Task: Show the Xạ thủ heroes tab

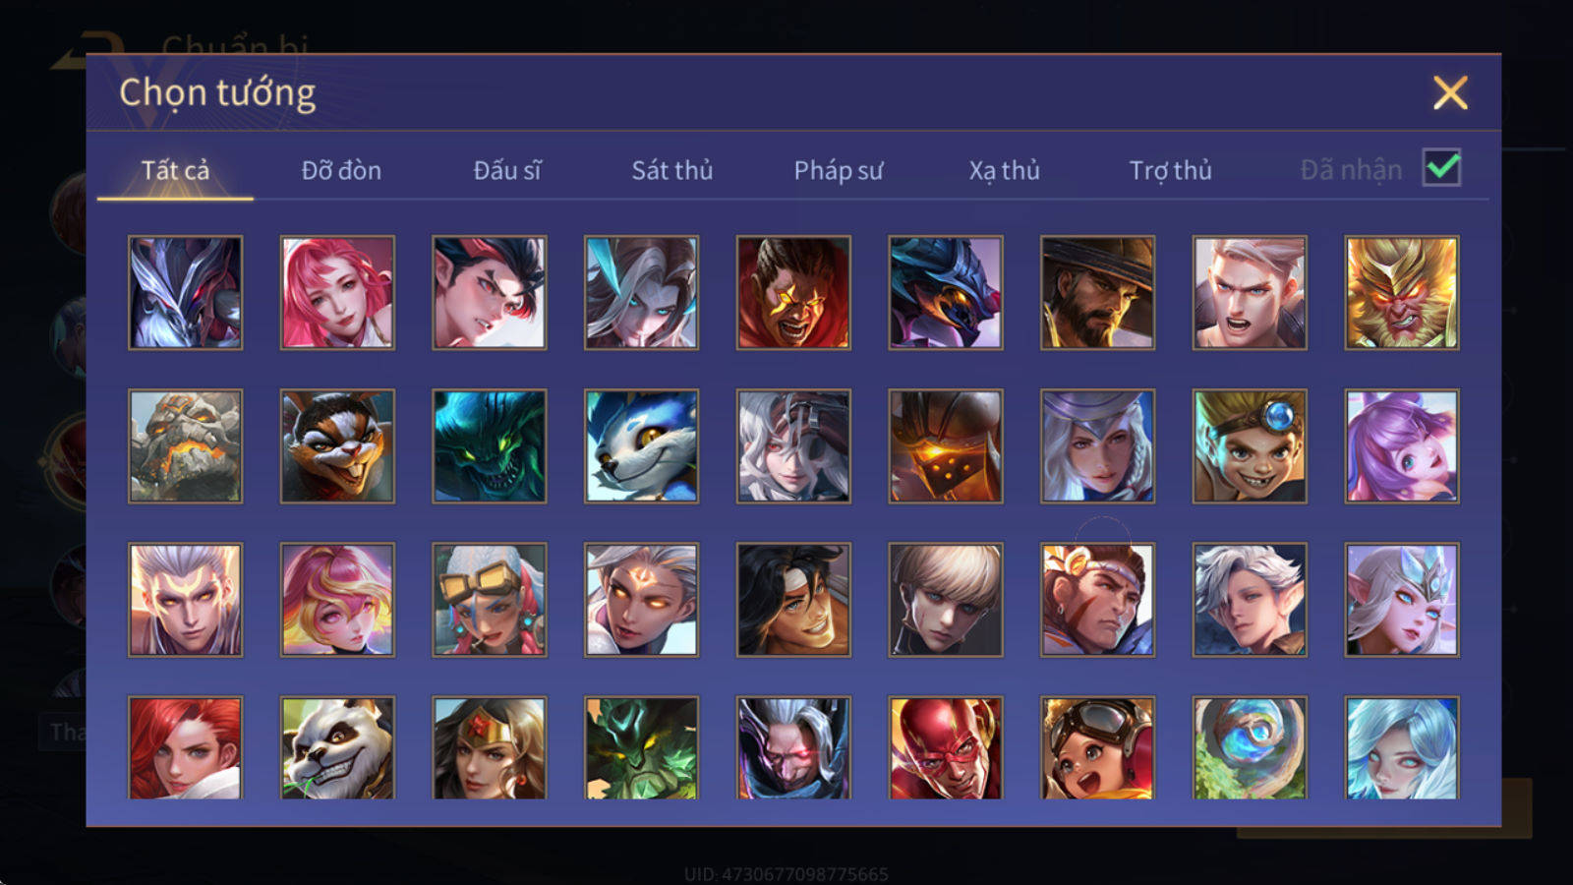Action: 1004,170
